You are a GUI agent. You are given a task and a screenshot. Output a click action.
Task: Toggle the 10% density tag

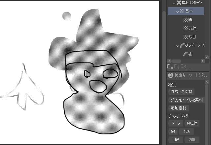click(x=187, y=131)
